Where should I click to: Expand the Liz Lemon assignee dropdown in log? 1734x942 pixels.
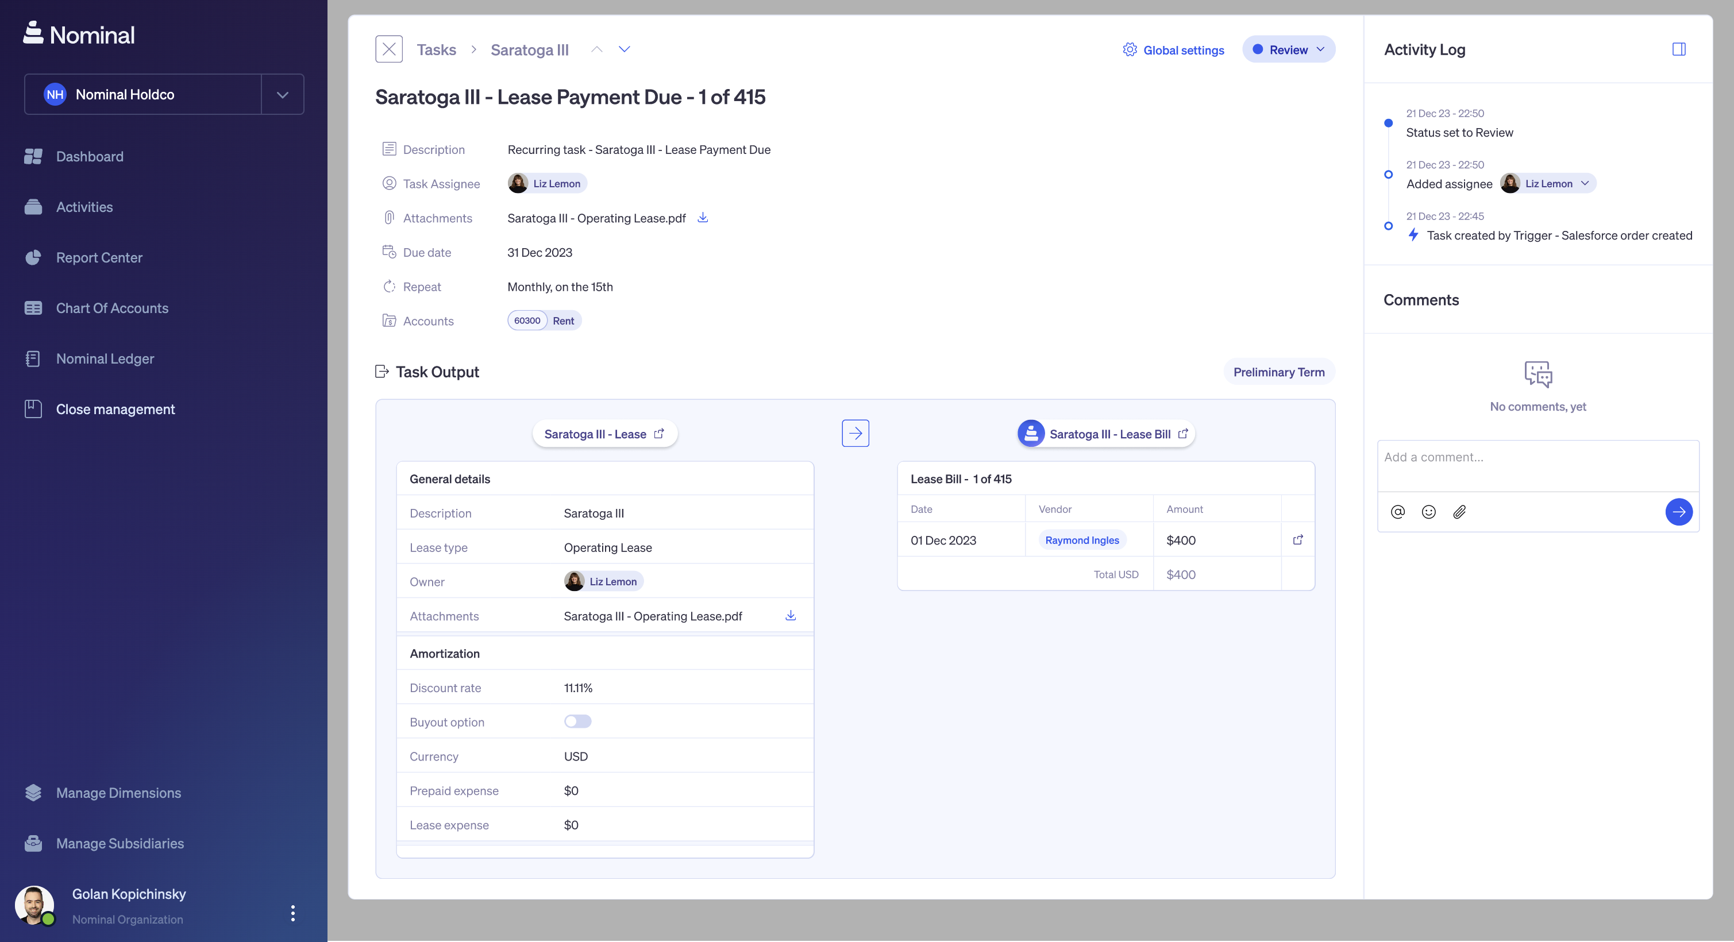(x=1585, y=183)
